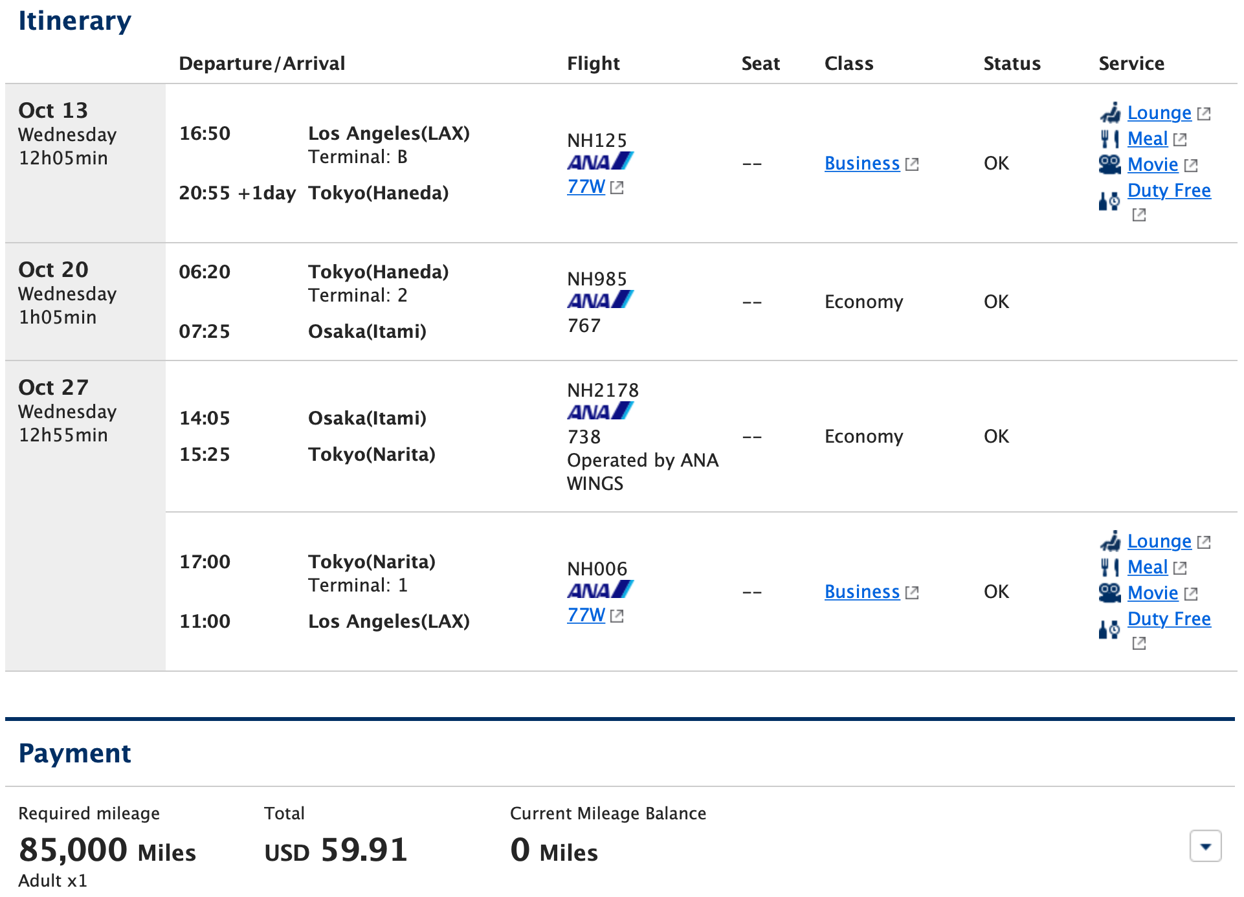Open the Duty Free link for the Oct 27 segment
This screenshot has width=1244, height=897.
[1168, 619]
